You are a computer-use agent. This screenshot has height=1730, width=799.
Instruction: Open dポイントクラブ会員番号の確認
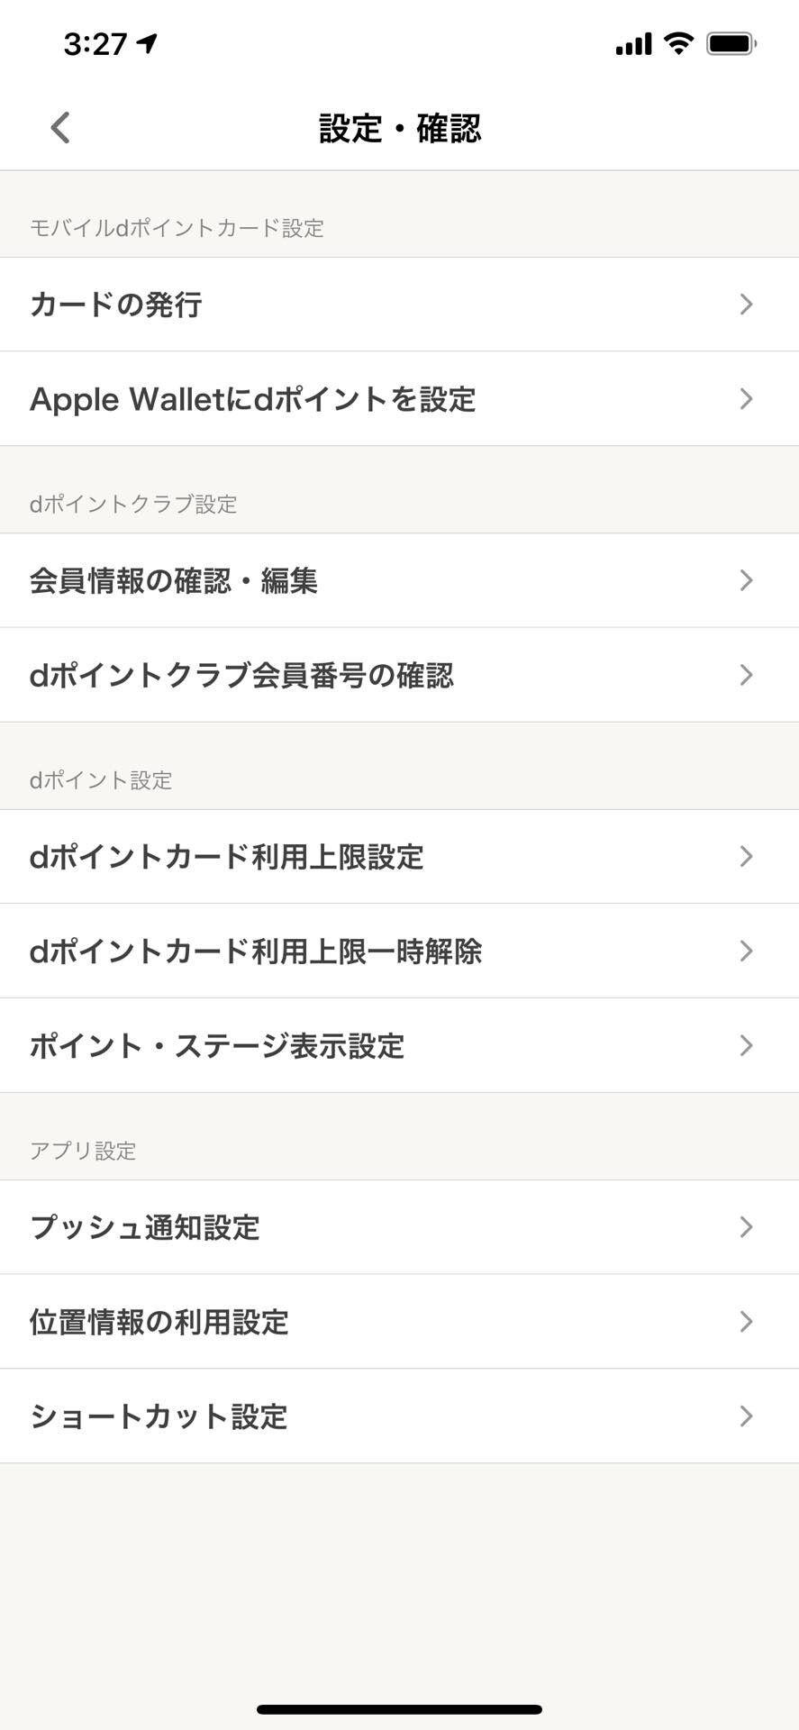point(399,675)
